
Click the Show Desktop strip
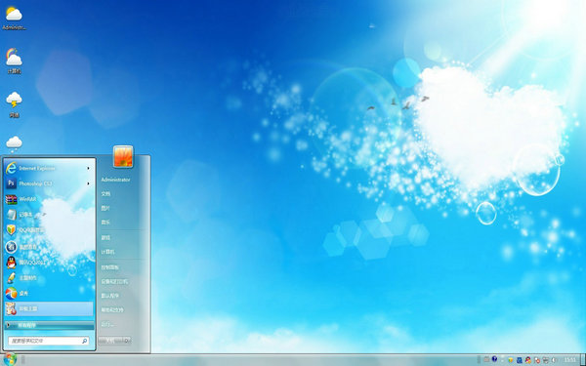[x=583, y=359]
